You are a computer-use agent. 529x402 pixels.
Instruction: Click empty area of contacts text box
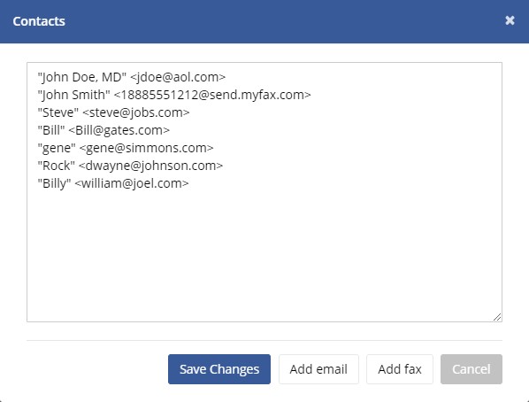click(264, 253)
